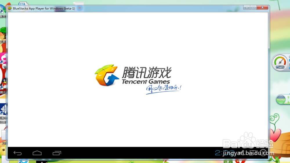The image size is (290, 163).
Task: Click the circled X exit icon in bottom bar
Action: [263, 153]
